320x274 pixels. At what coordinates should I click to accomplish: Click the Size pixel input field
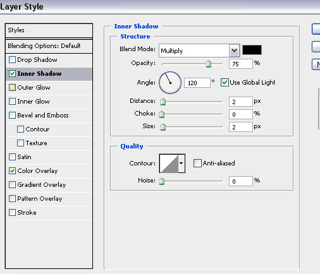pyautogui.click(x=241, y=127)
